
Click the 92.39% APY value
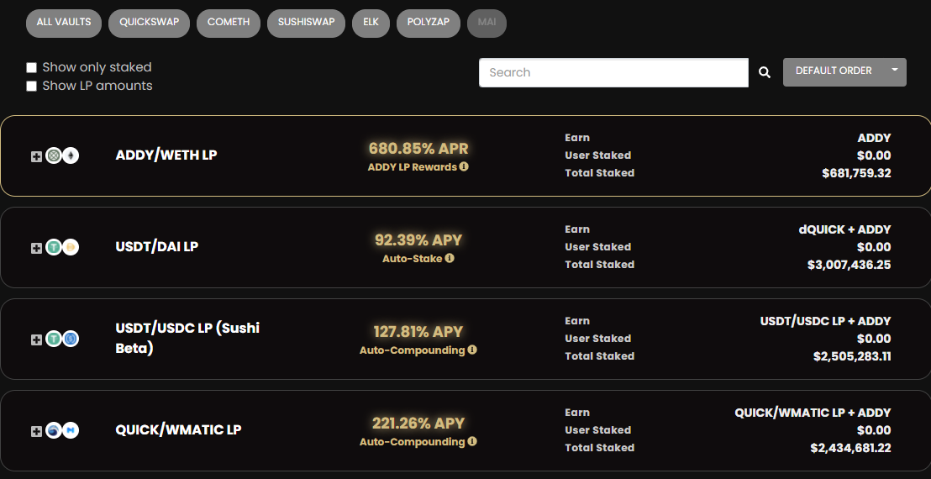(x=418, y=239)
